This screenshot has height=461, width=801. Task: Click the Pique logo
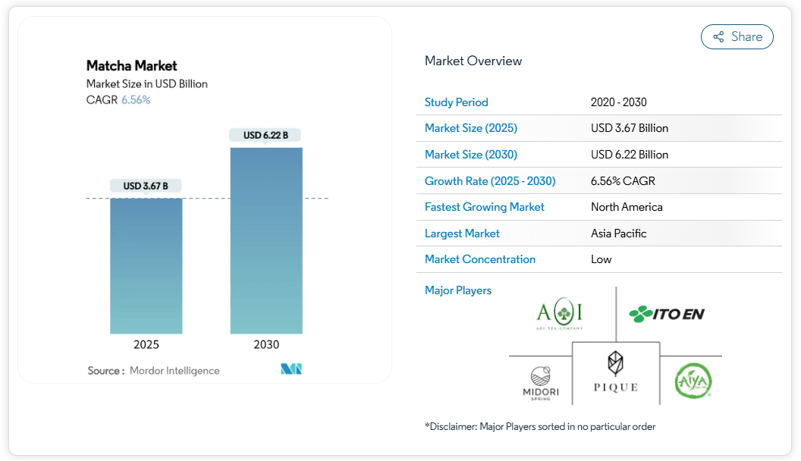615,372
